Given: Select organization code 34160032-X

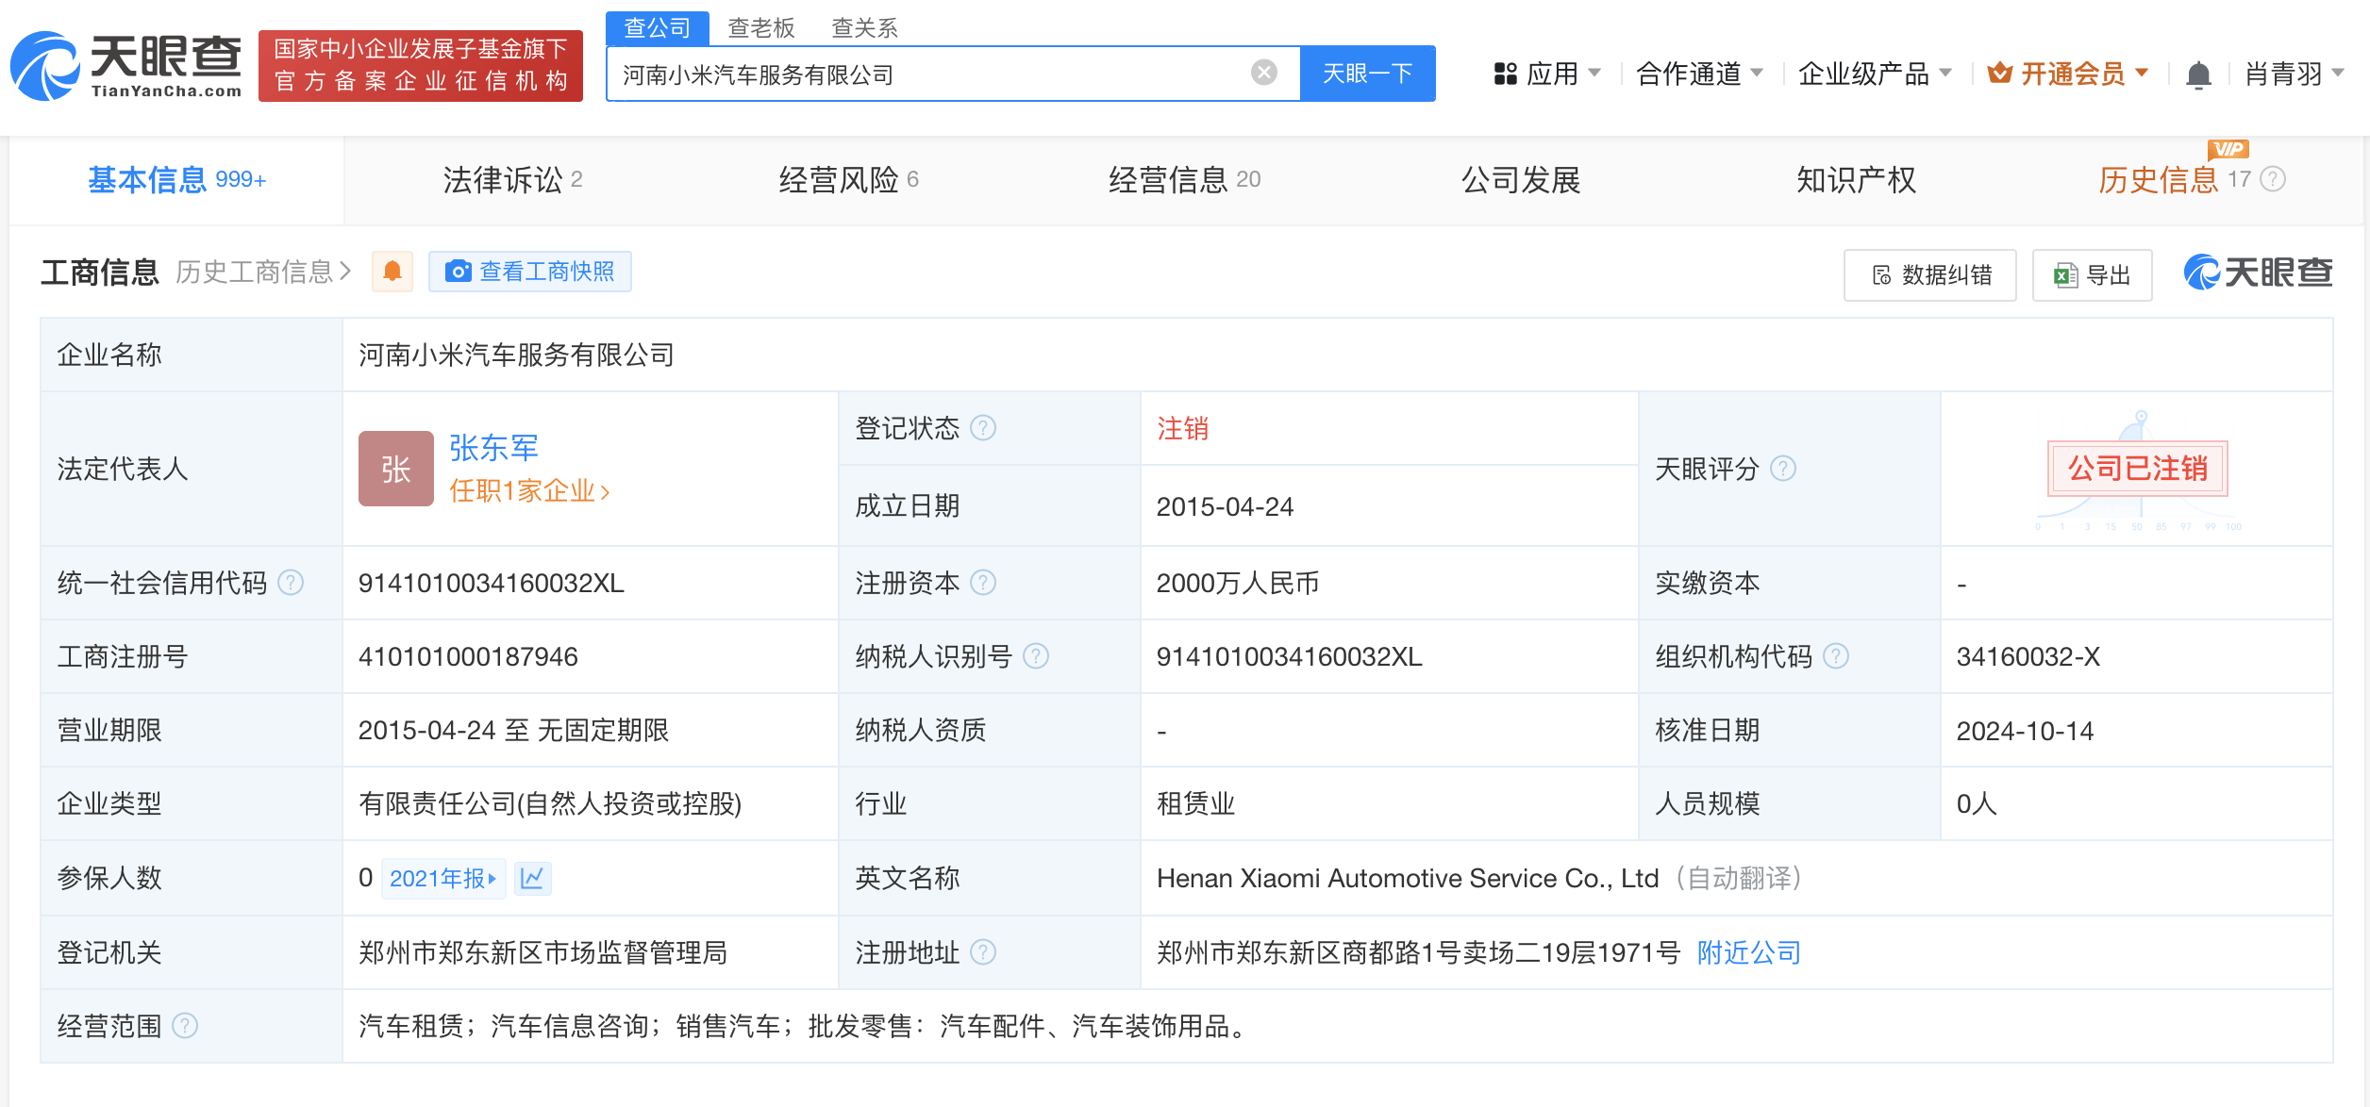Looking at the screenshot, I should [x=2028, y=656].
